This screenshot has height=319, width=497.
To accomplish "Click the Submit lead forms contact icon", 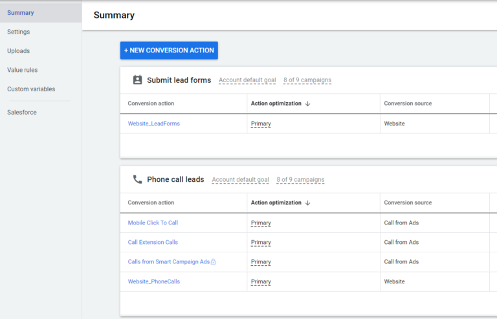I will coord(137,80).
